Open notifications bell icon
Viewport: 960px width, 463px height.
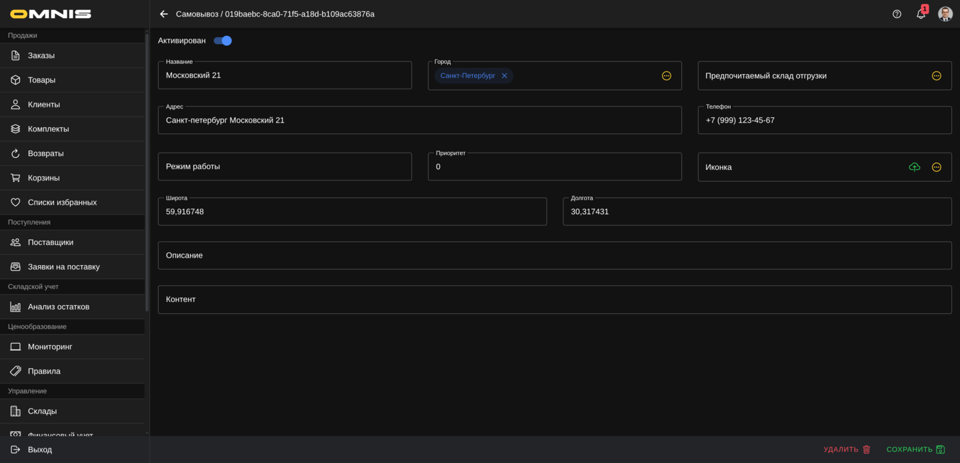pyautogui.click(x=921, y=14)
